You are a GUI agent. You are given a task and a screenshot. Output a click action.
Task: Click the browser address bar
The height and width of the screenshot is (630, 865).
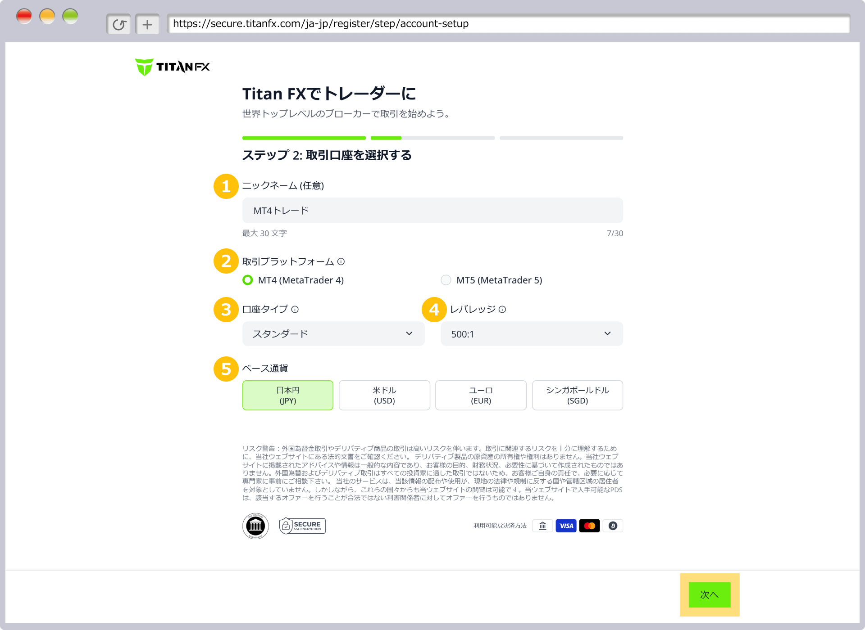click(x=508, y=24)
